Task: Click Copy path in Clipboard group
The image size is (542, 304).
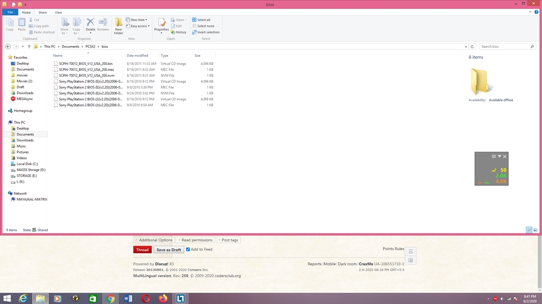Action: [x=39, y=26]
